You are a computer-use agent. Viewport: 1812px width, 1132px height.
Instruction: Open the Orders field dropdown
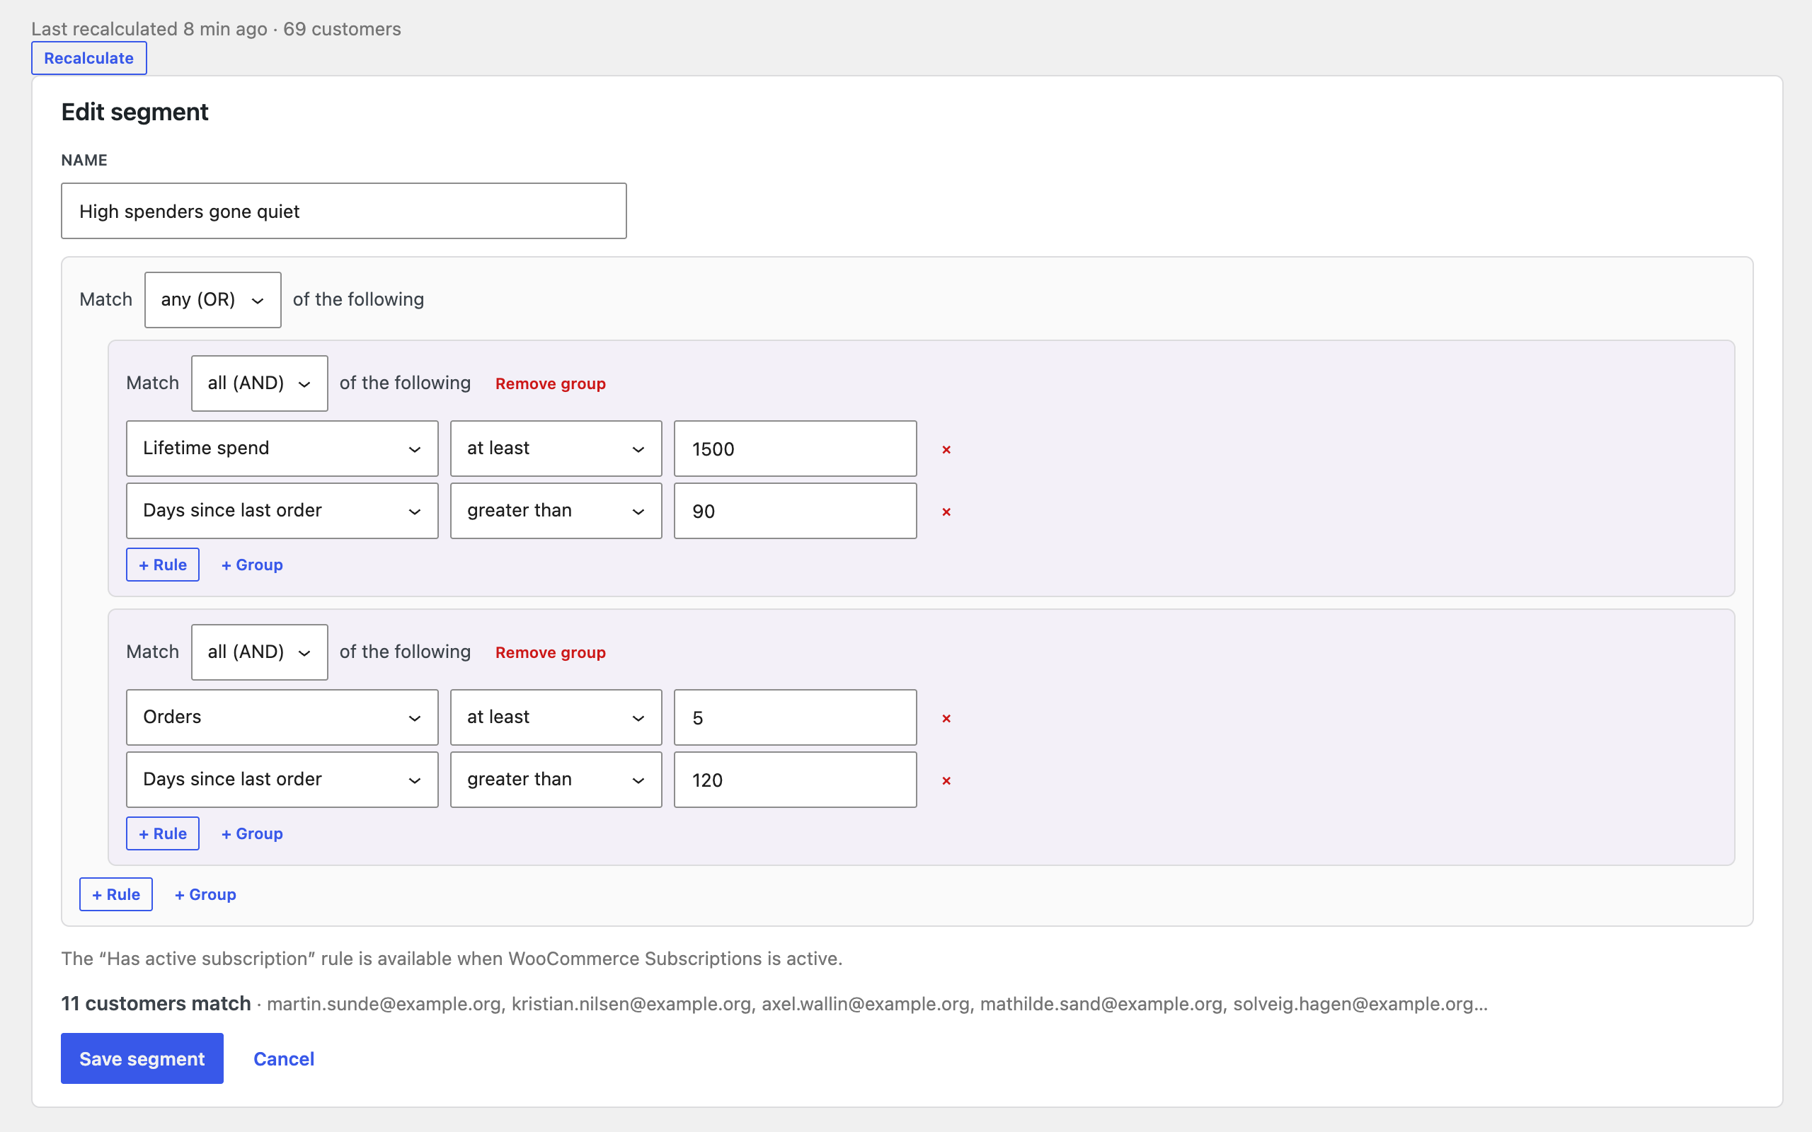click(282, 717)
